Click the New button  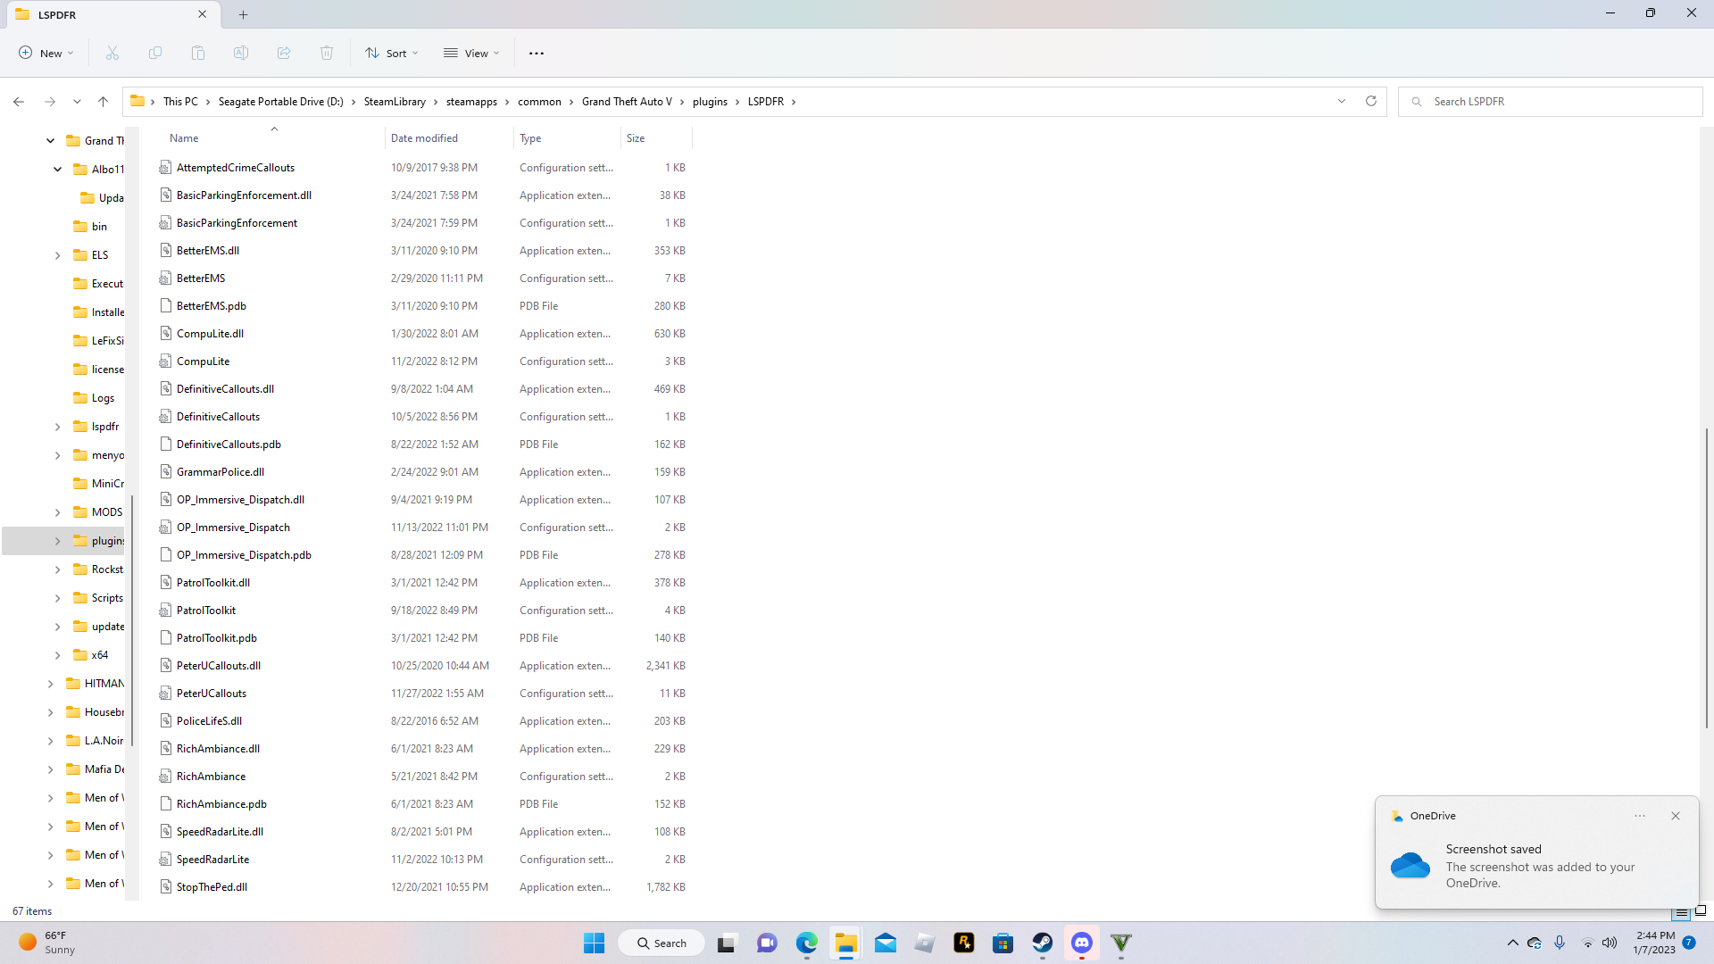[46, 54]
